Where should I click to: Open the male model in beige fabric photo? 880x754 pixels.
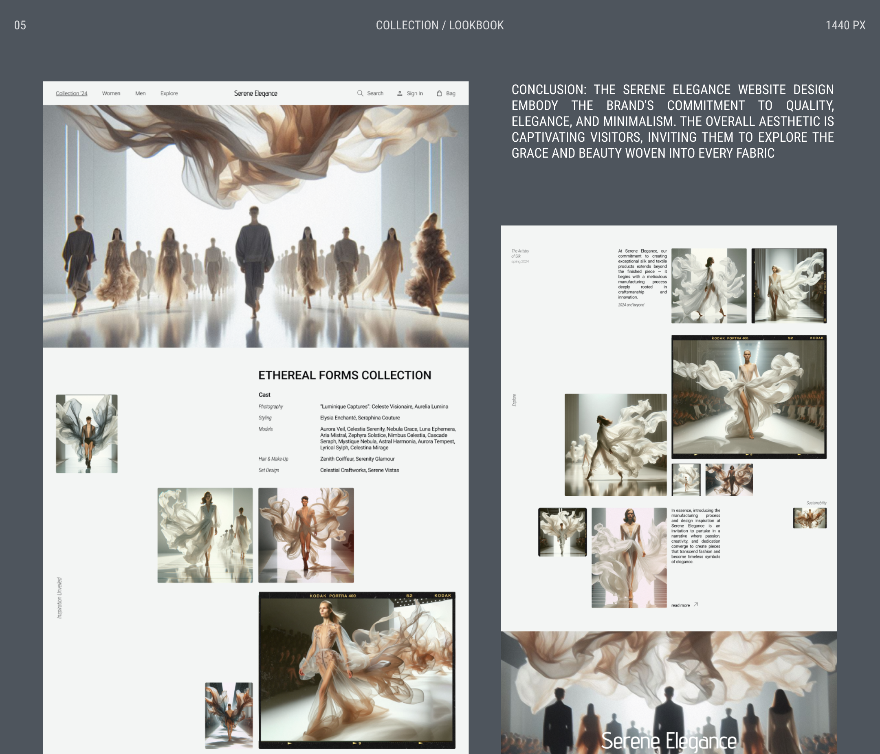tap(306, 535)
